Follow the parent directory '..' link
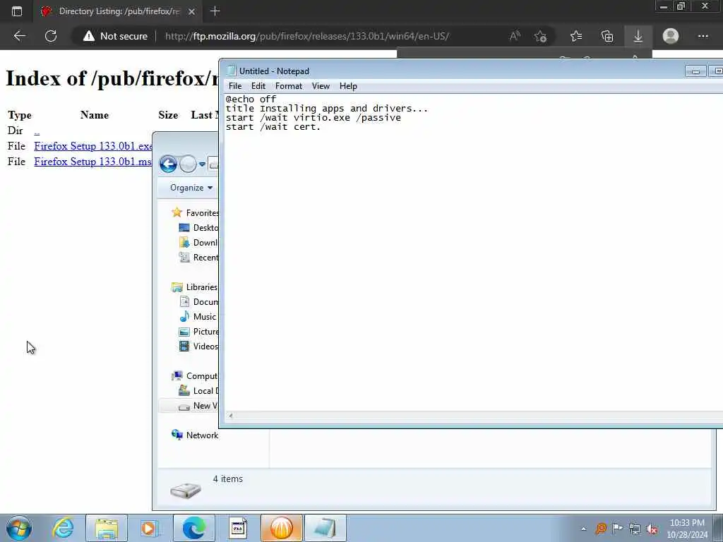 (x=37, y=131)
